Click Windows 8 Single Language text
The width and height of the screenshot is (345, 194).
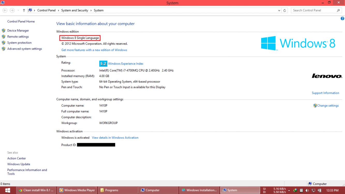[x=80, y=38]
